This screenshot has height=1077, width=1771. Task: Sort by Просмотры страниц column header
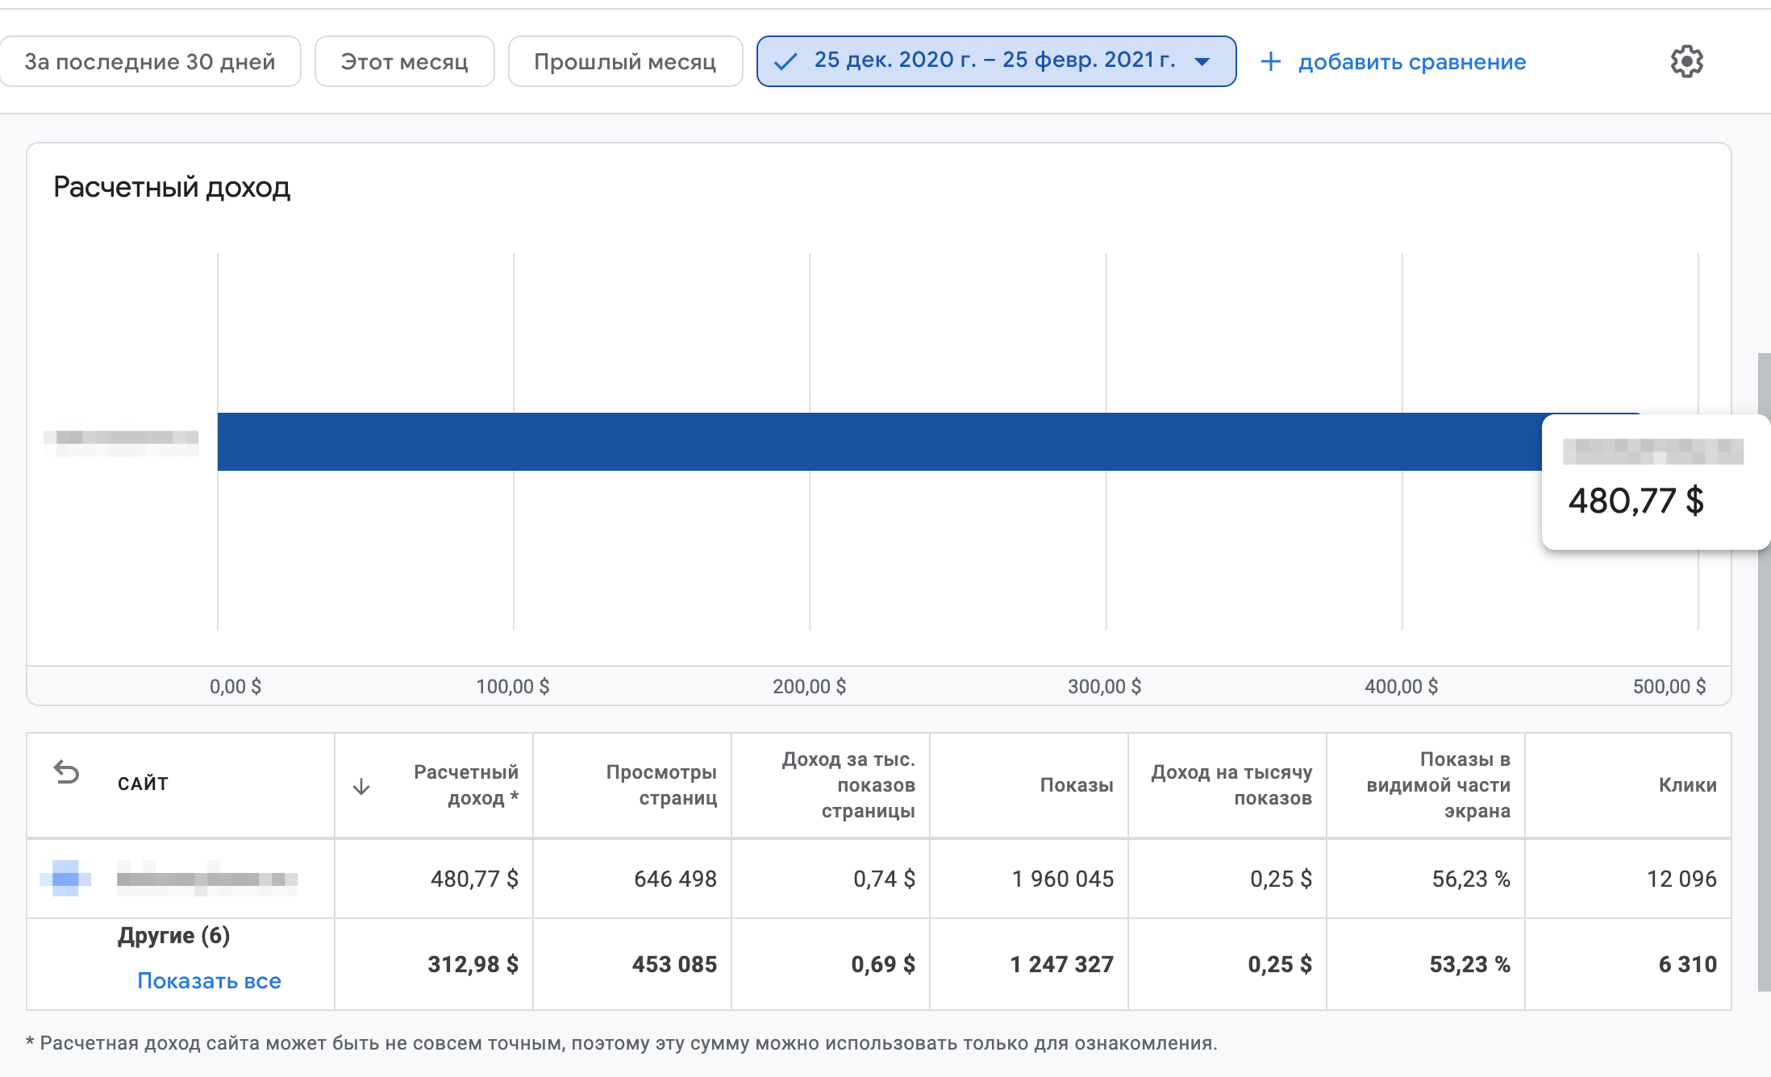[x=661, y=784]
